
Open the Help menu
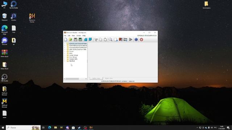[x=84, y=36]
